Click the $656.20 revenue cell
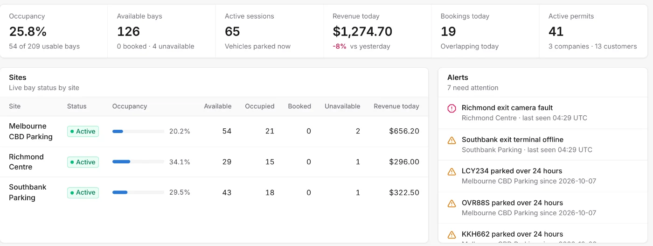Image resolution: width=653 pixels, height=246 pixels. tap(404, 131)
